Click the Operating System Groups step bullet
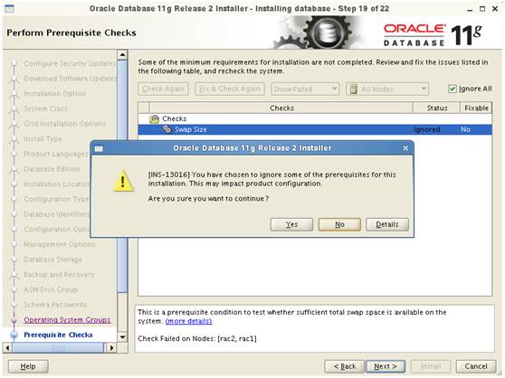Image resolution: width=505 pixels, height=378 pixels. pyautogui.click(x=14, y=320)
